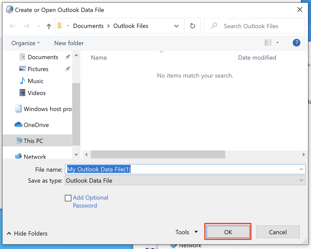Open the Videos folder in sidebar
The width and height of the screenshot is (311, 249).
click(37, 93)
